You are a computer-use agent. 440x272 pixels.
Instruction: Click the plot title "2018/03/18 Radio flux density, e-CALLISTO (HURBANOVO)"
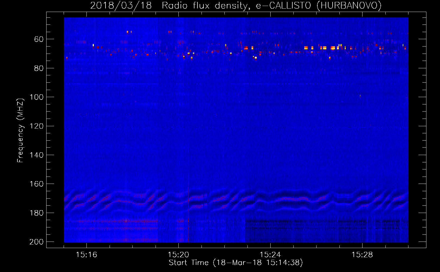pos(236,5)
